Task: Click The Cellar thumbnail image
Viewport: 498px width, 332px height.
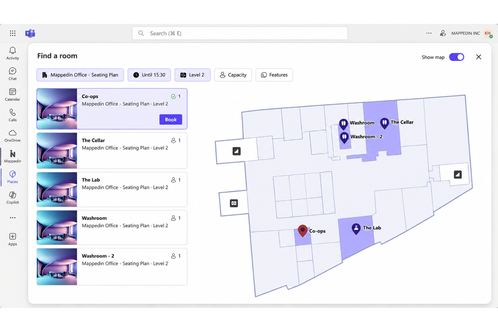Action: point(57,150)
